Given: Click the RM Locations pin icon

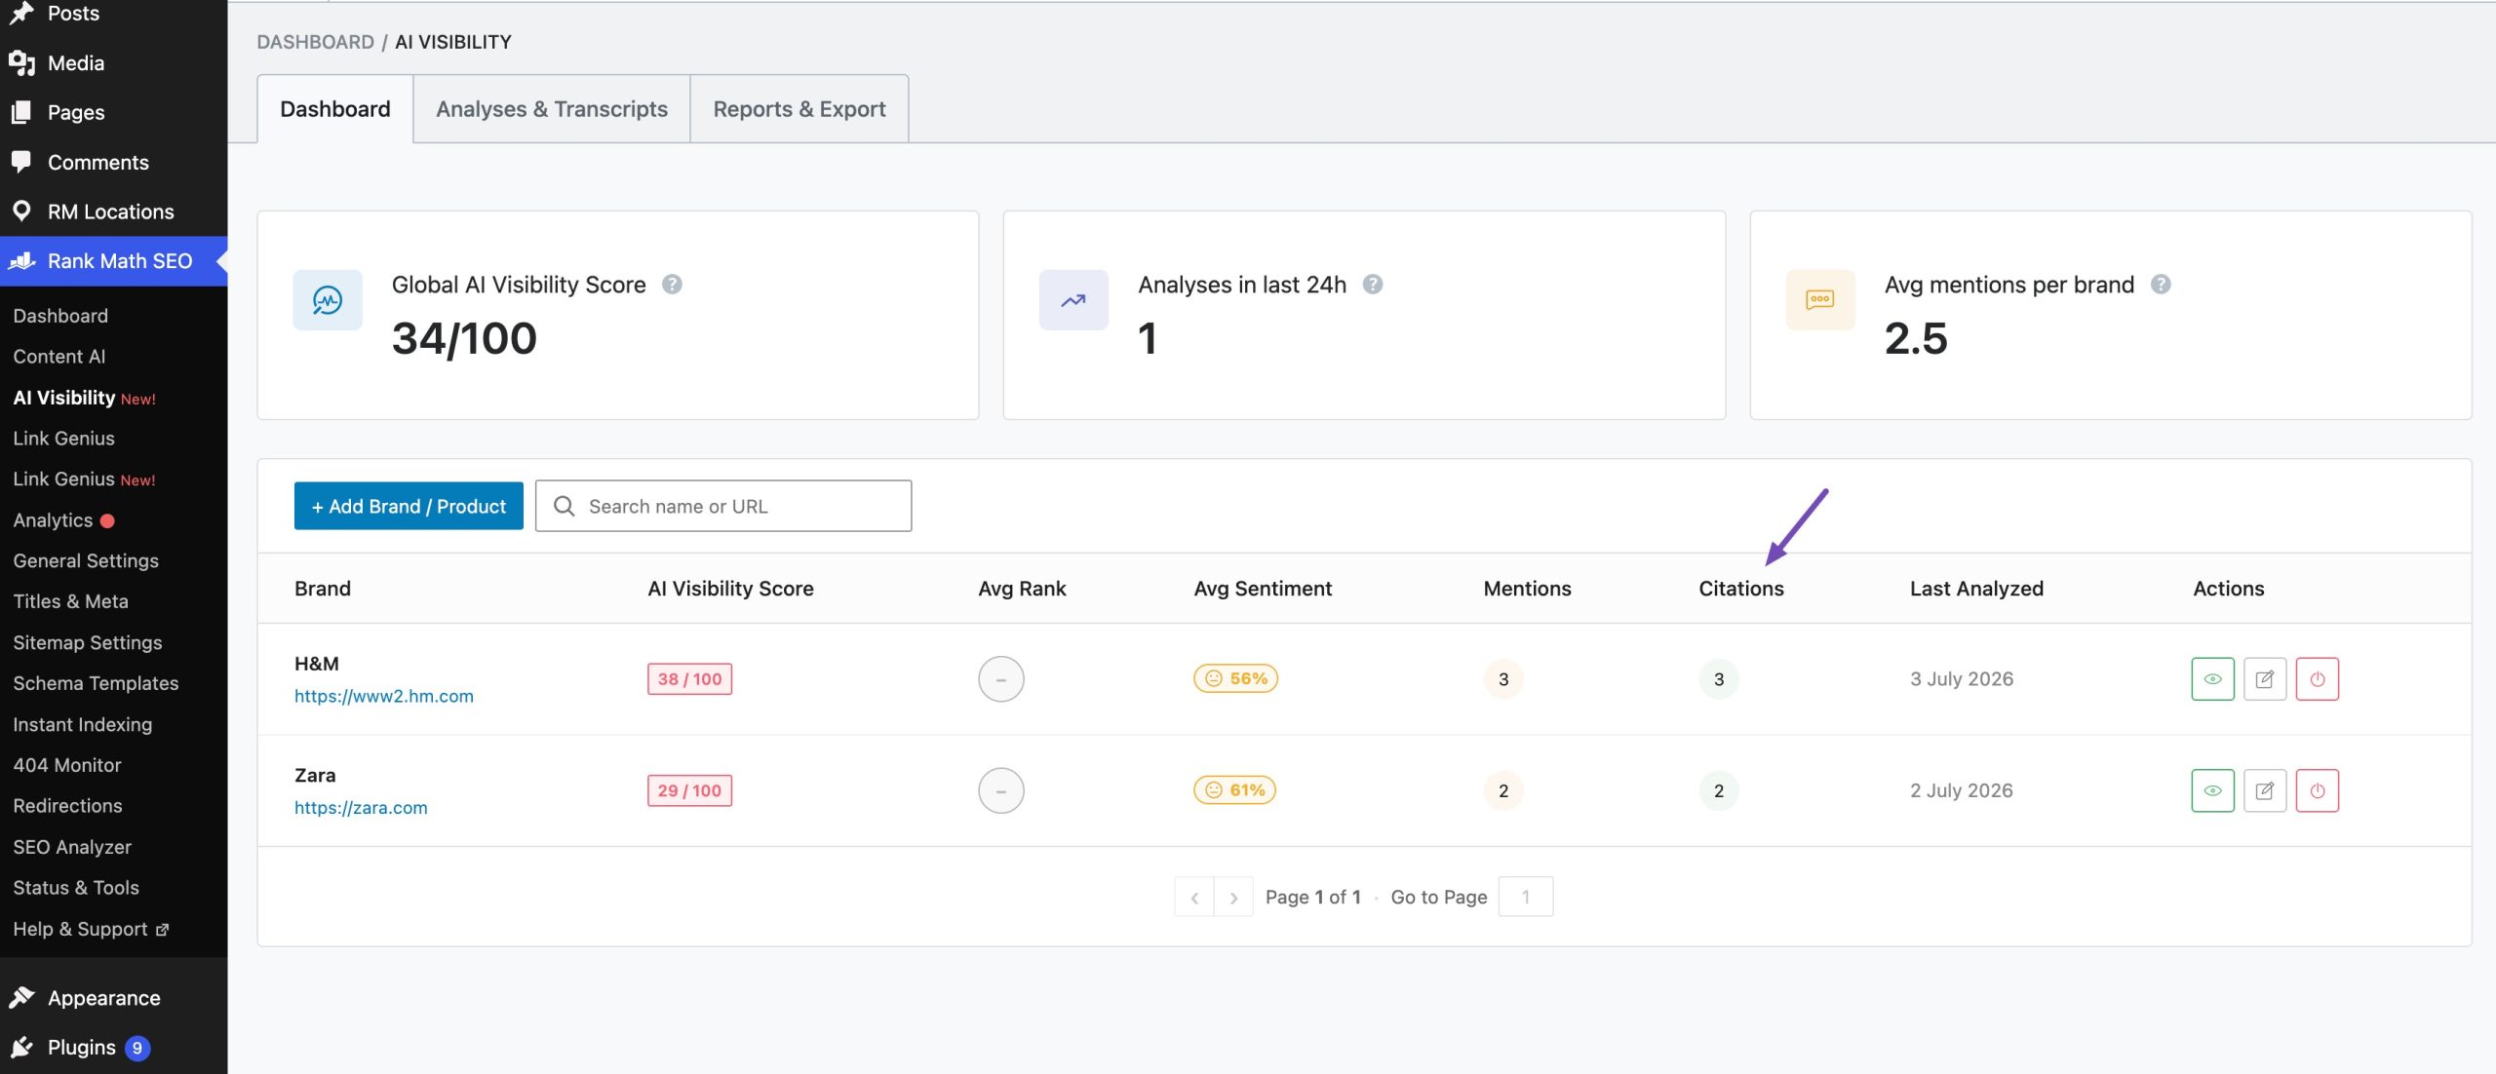Looking at the screenshot, I should [x=21, y=211].
